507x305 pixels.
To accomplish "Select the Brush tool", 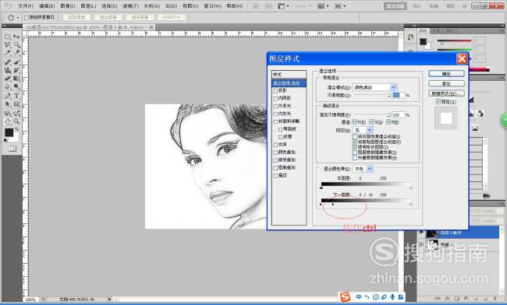I will pos(16,62).
